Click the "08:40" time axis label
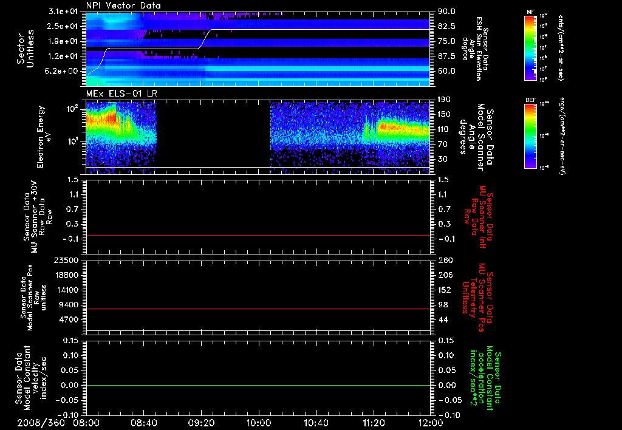This screenshot has height=430, width=622. 143,423
